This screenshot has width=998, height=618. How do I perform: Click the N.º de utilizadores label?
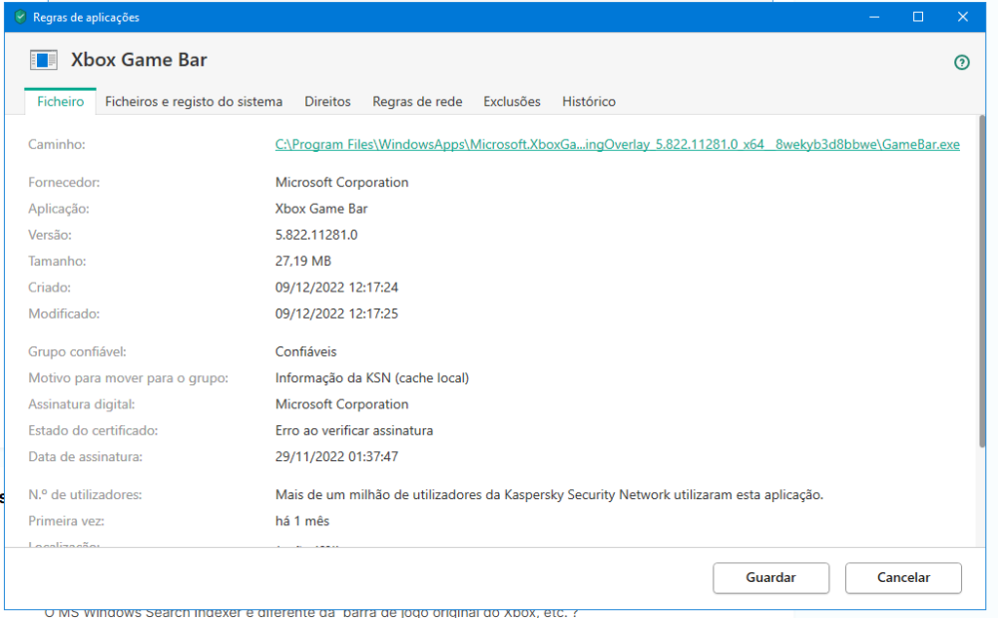tap(85, 494)
